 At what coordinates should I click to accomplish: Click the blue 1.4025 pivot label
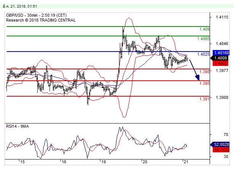(203, 54)
